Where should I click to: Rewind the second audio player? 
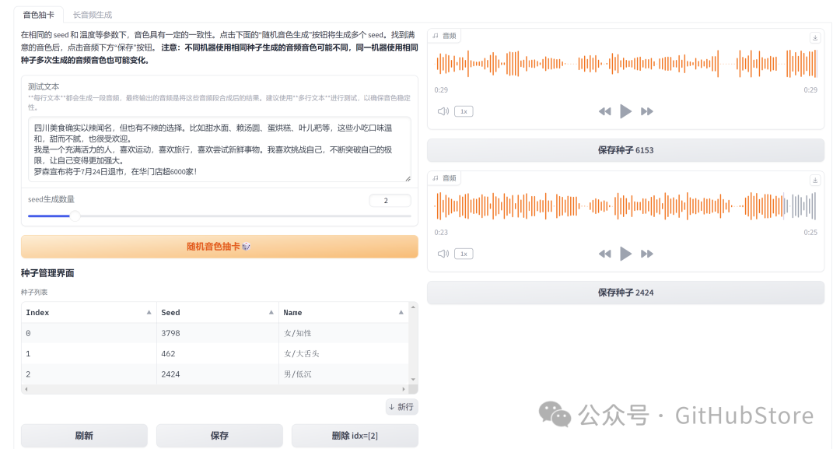605,253
